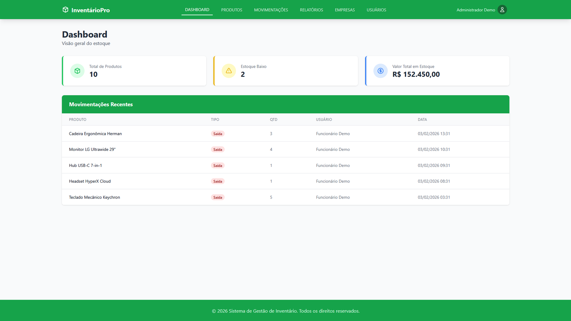Click the green box icon on Total de Produtos card
Viewport: 571px width, 321px height.
coord(77,71)
